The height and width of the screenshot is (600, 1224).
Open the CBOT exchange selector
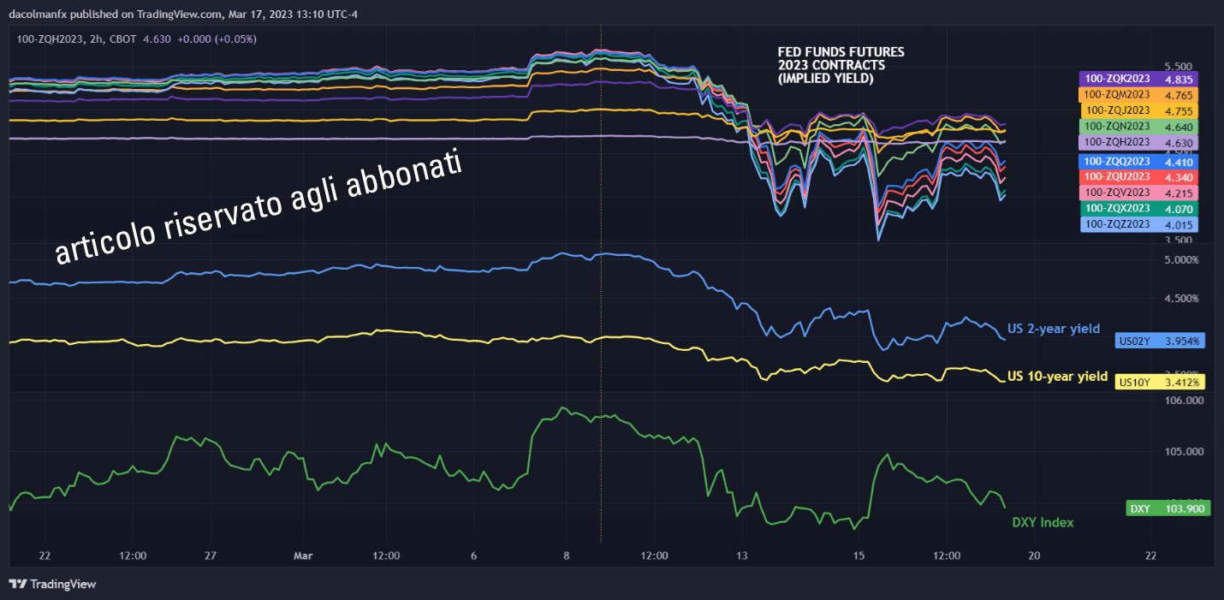point(121,39)
